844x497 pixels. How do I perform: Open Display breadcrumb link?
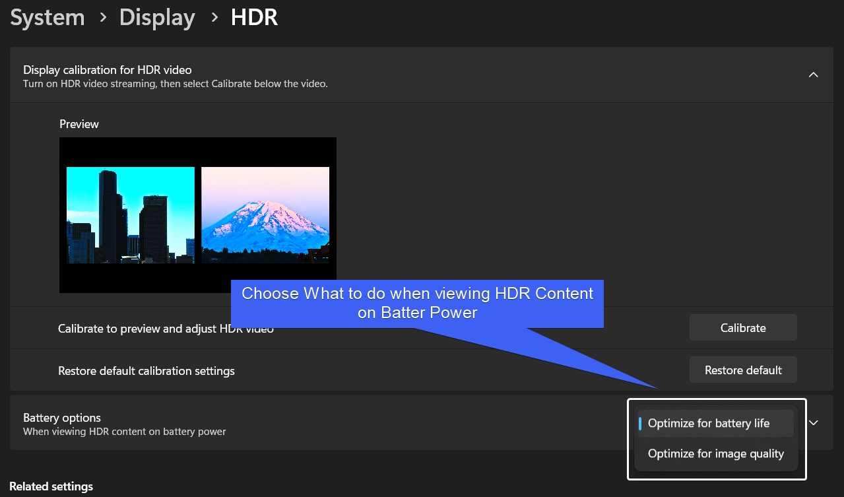coord(157,18)
